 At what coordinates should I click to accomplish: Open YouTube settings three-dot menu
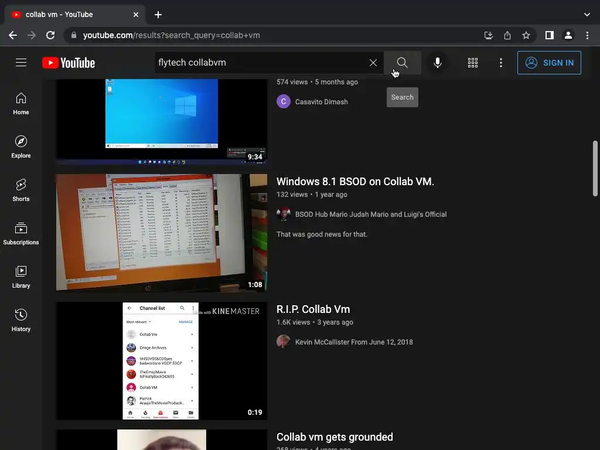[500, 63]
